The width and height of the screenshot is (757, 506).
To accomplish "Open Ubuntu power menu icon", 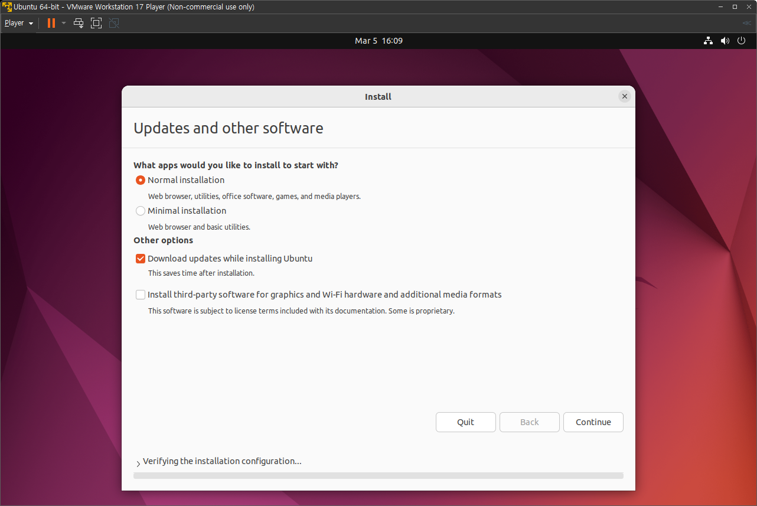I will pyautogui.click(x=742, y=41).
